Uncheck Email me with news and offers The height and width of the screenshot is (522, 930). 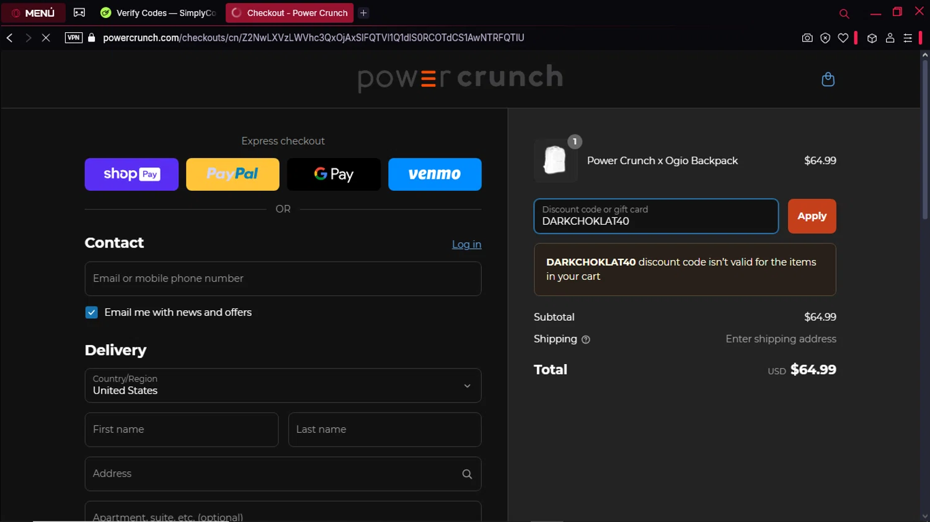[x=91, y=313]
